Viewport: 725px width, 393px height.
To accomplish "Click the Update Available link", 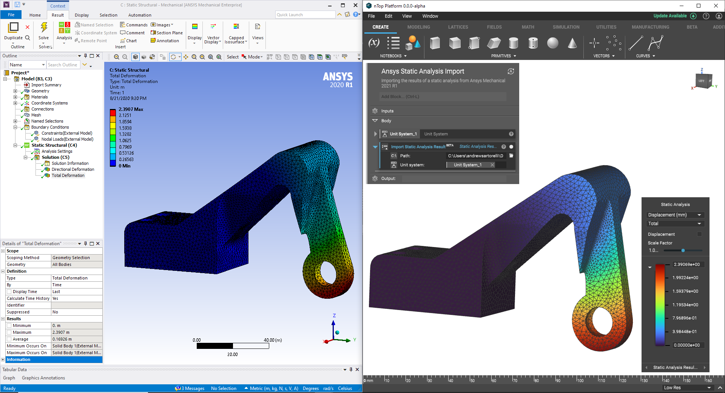I will pyautogui.click(x=670, y=16).
